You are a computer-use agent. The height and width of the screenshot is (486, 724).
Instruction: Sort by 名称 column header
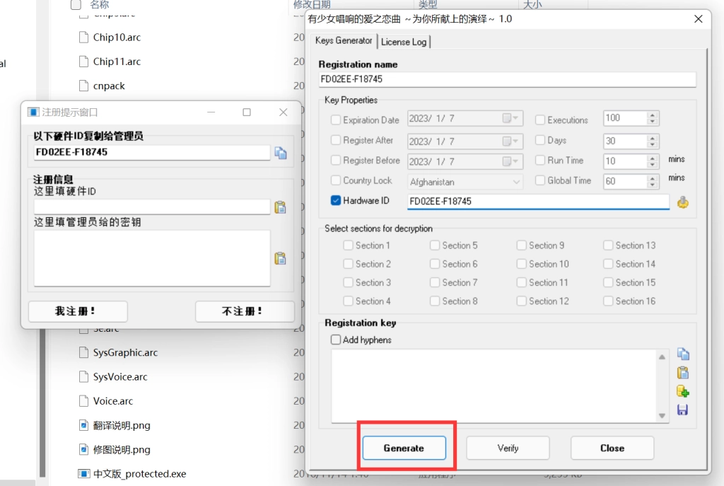tap(99, 5)
